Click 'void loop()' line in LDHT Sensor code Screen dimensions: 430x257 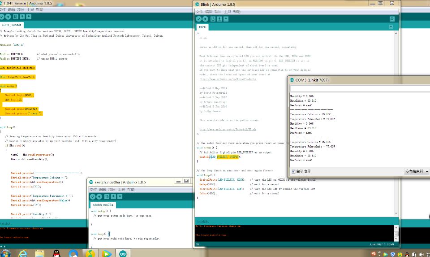(8, 127)
